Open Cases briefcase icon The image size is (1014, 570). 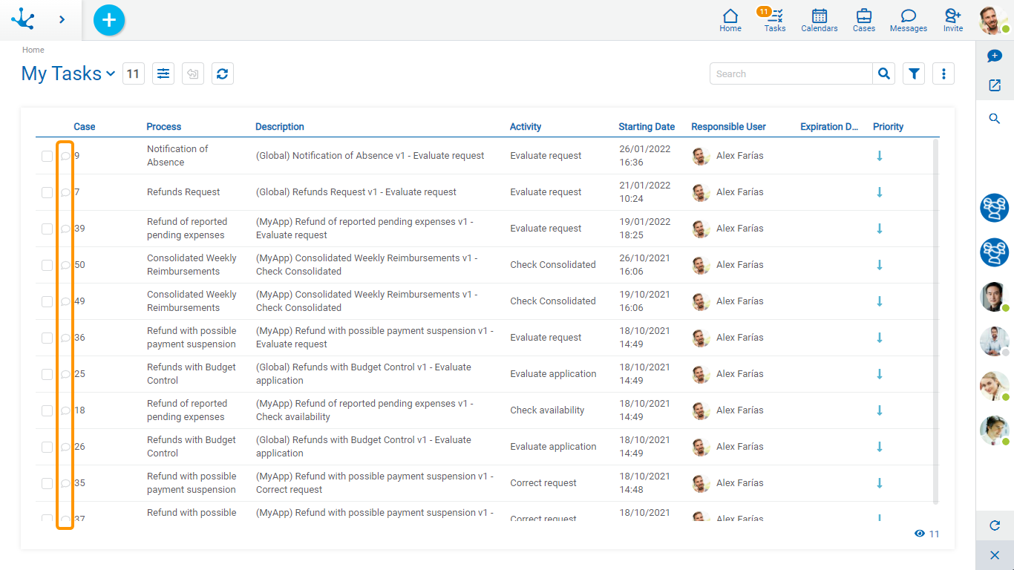(x=864, y=20)
